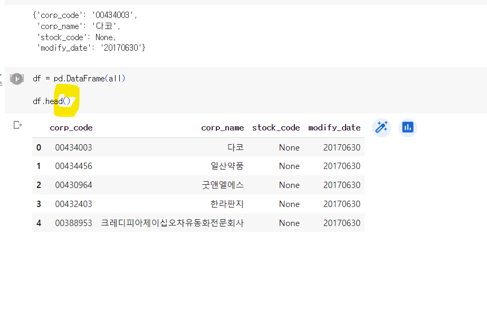Click the output toggle icon beside the table
This screenshot has width=487, height=310.
coord(18,125)
